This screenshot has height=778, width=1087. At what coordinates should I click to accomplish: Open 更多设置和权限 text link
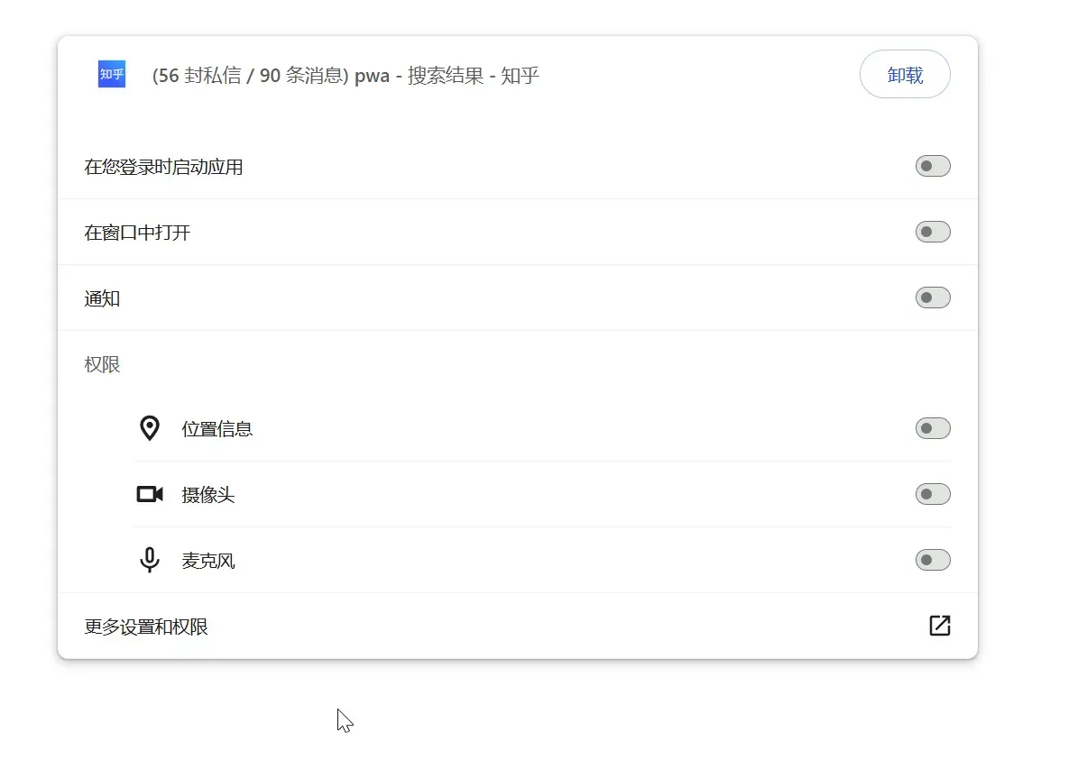[x=146, y=627]
